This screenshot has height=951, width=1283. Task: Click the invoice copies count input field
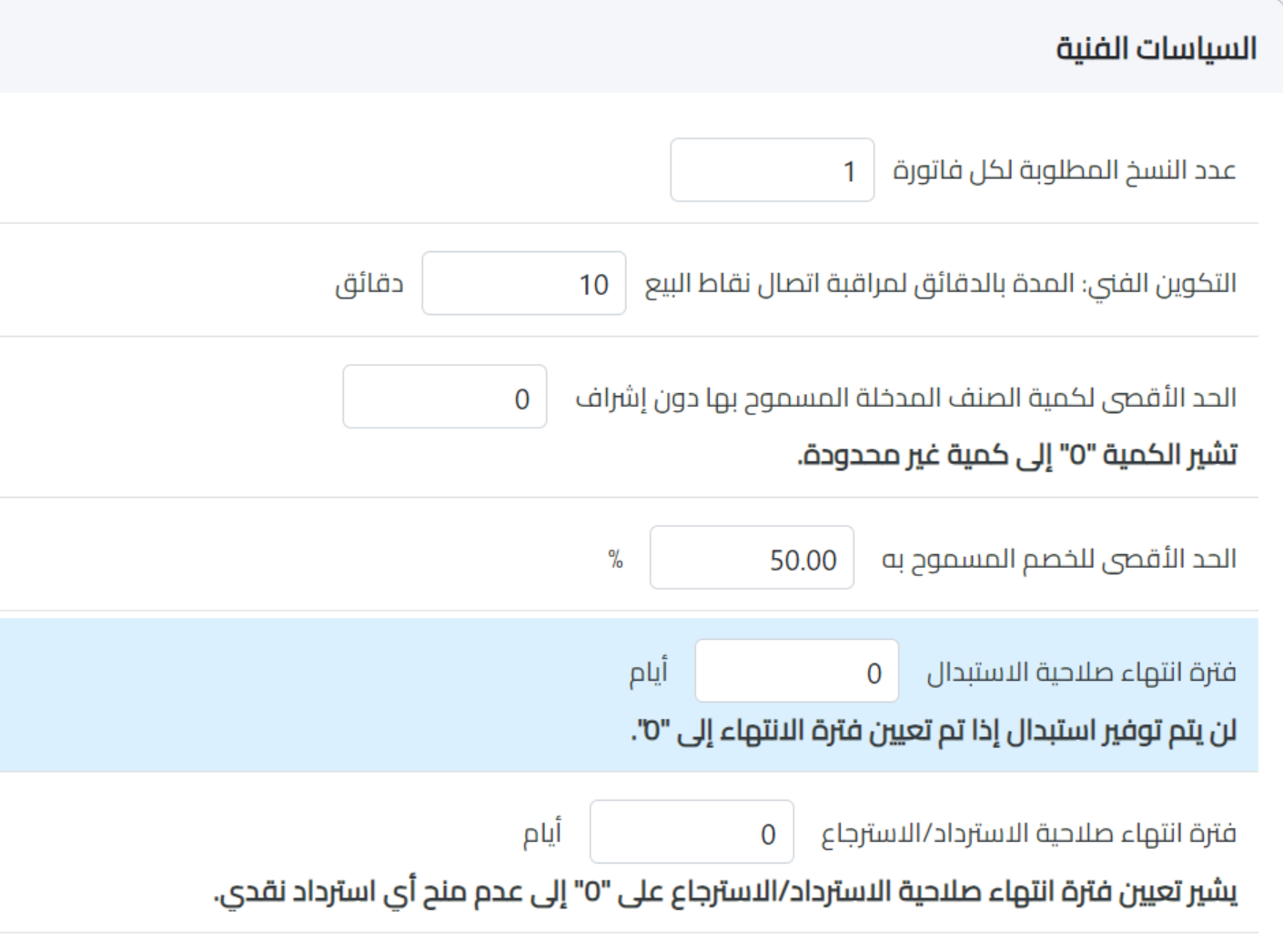772,170
